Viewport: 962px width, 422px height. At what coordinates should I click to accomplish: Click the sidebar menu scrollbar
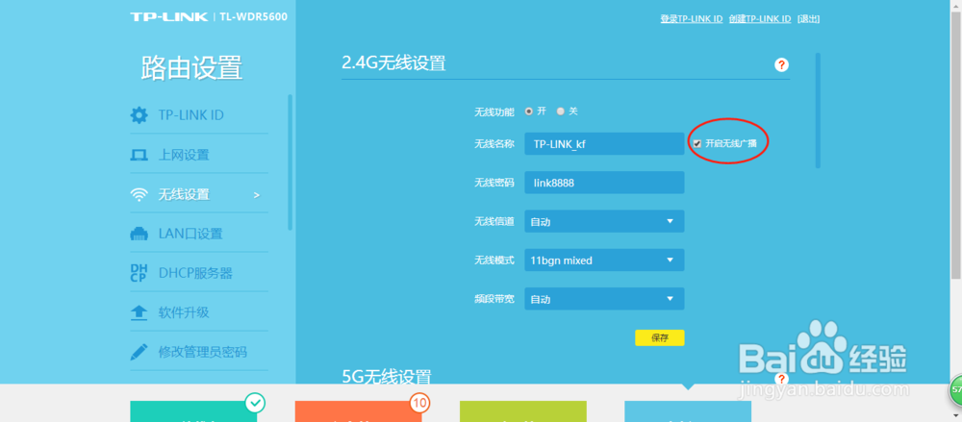(291, 162)
